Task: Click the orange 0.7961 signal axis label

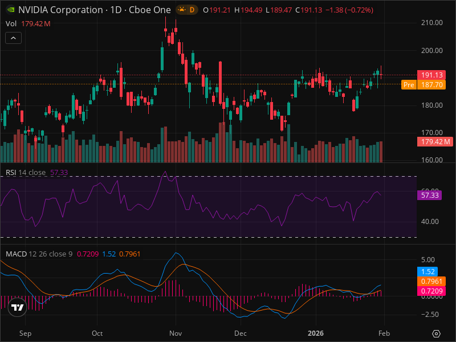Action: [x=431, y=281]
